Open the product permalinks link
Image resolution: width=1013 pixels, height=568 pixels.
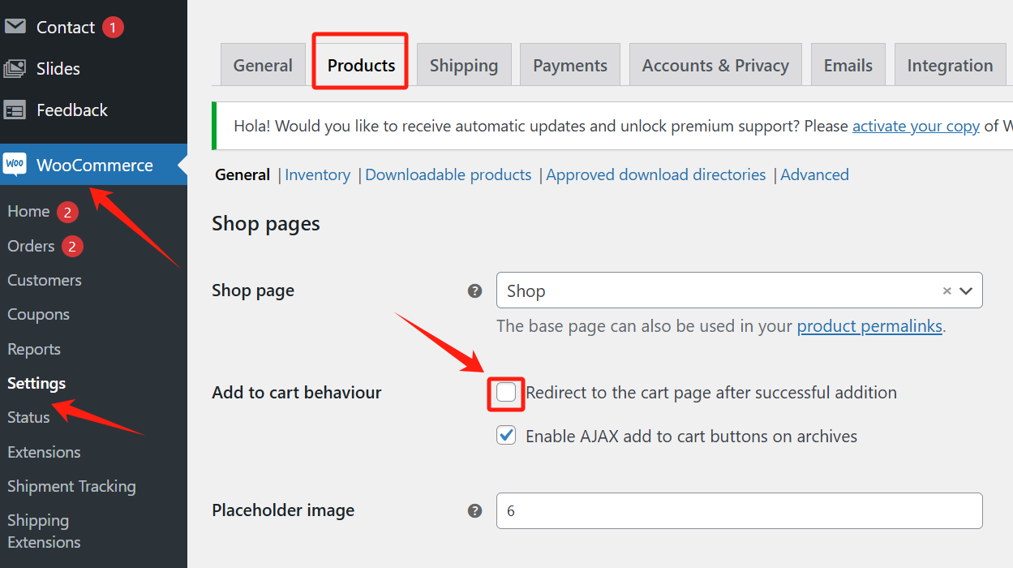869,325
